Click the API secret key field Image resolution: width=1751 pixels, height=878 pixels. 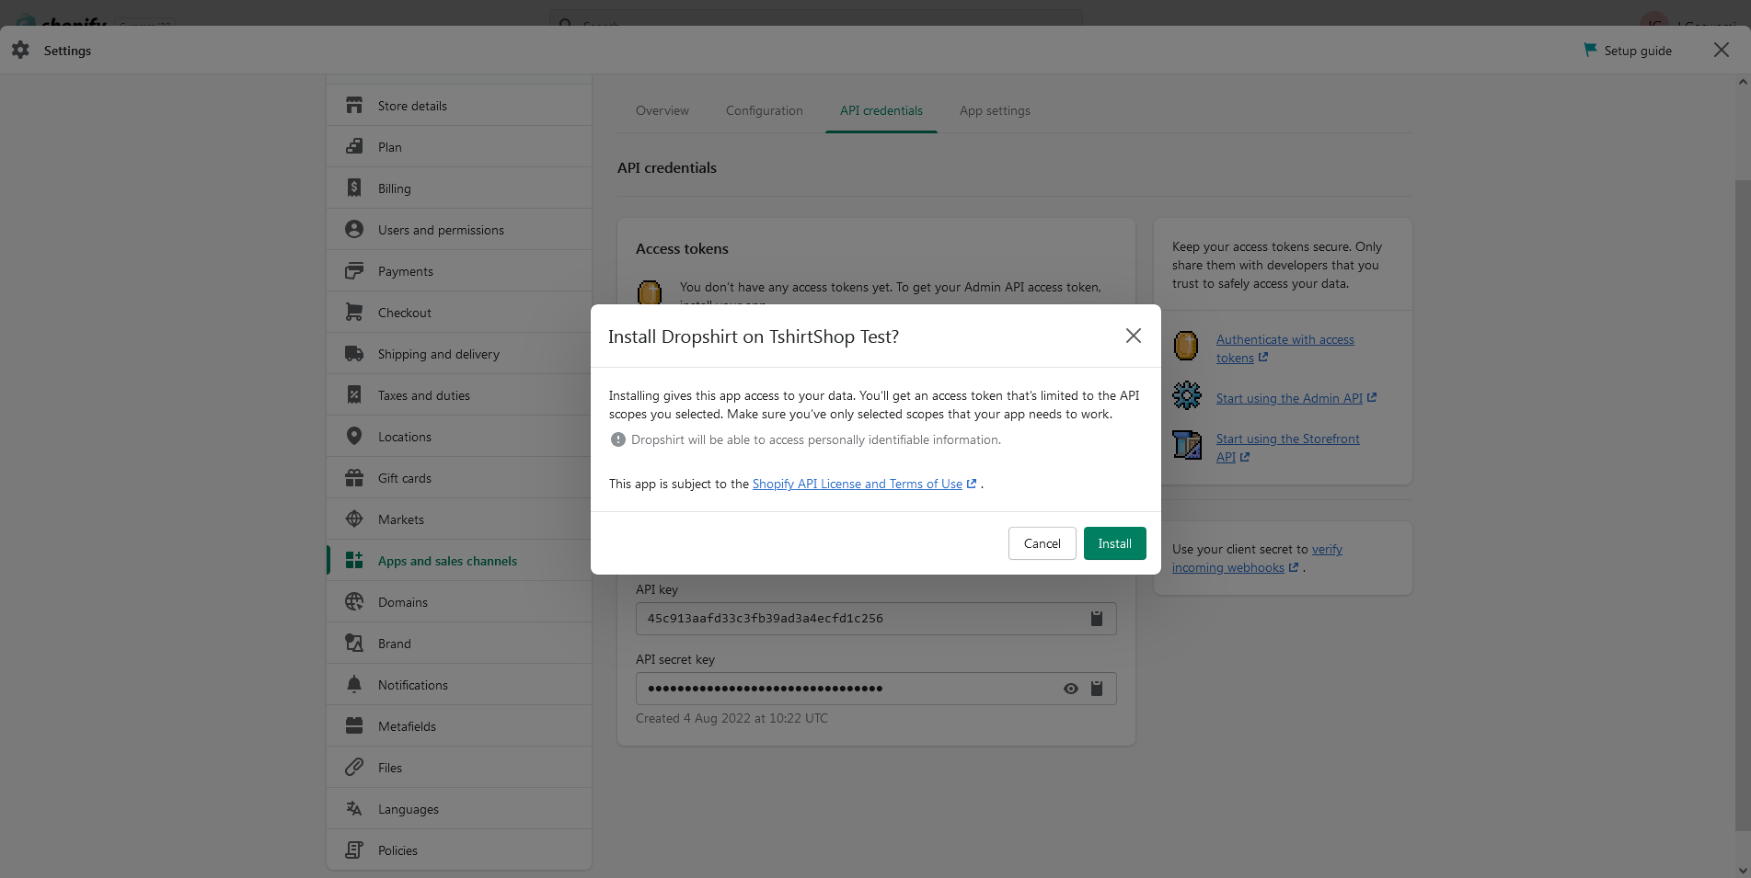point(876,689)
